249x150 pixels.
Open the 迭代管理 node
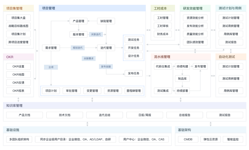106,48
